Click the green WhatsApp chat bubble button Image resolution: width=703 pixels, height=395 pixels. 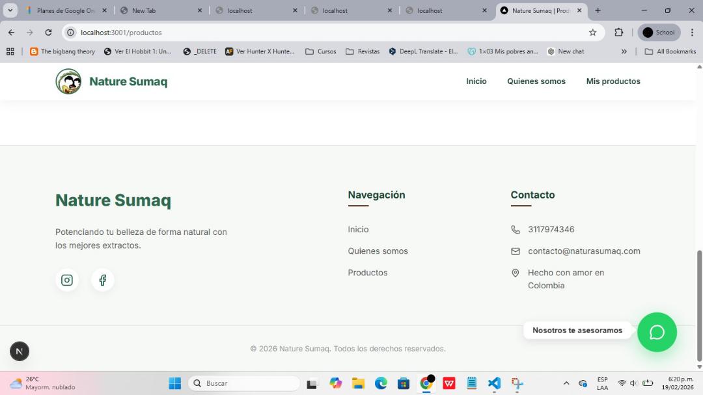tap(657, 332)
